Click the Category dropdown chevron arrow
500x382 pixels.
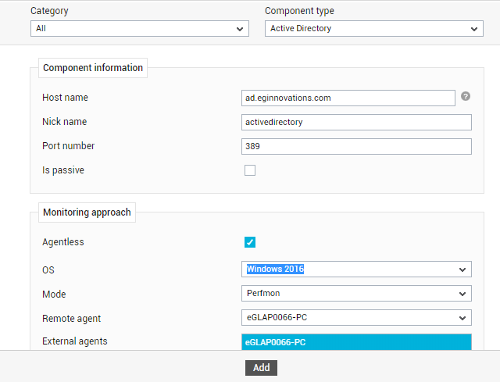[240, 29]
